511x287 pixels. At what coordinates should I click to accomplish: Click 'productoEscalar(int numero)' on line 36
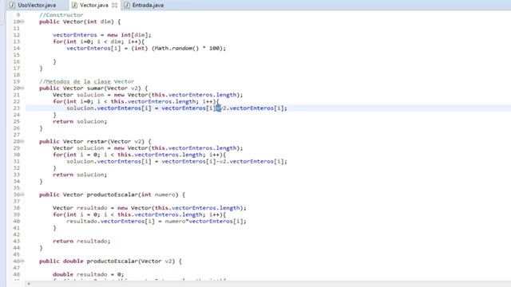[x=133, y=195]
